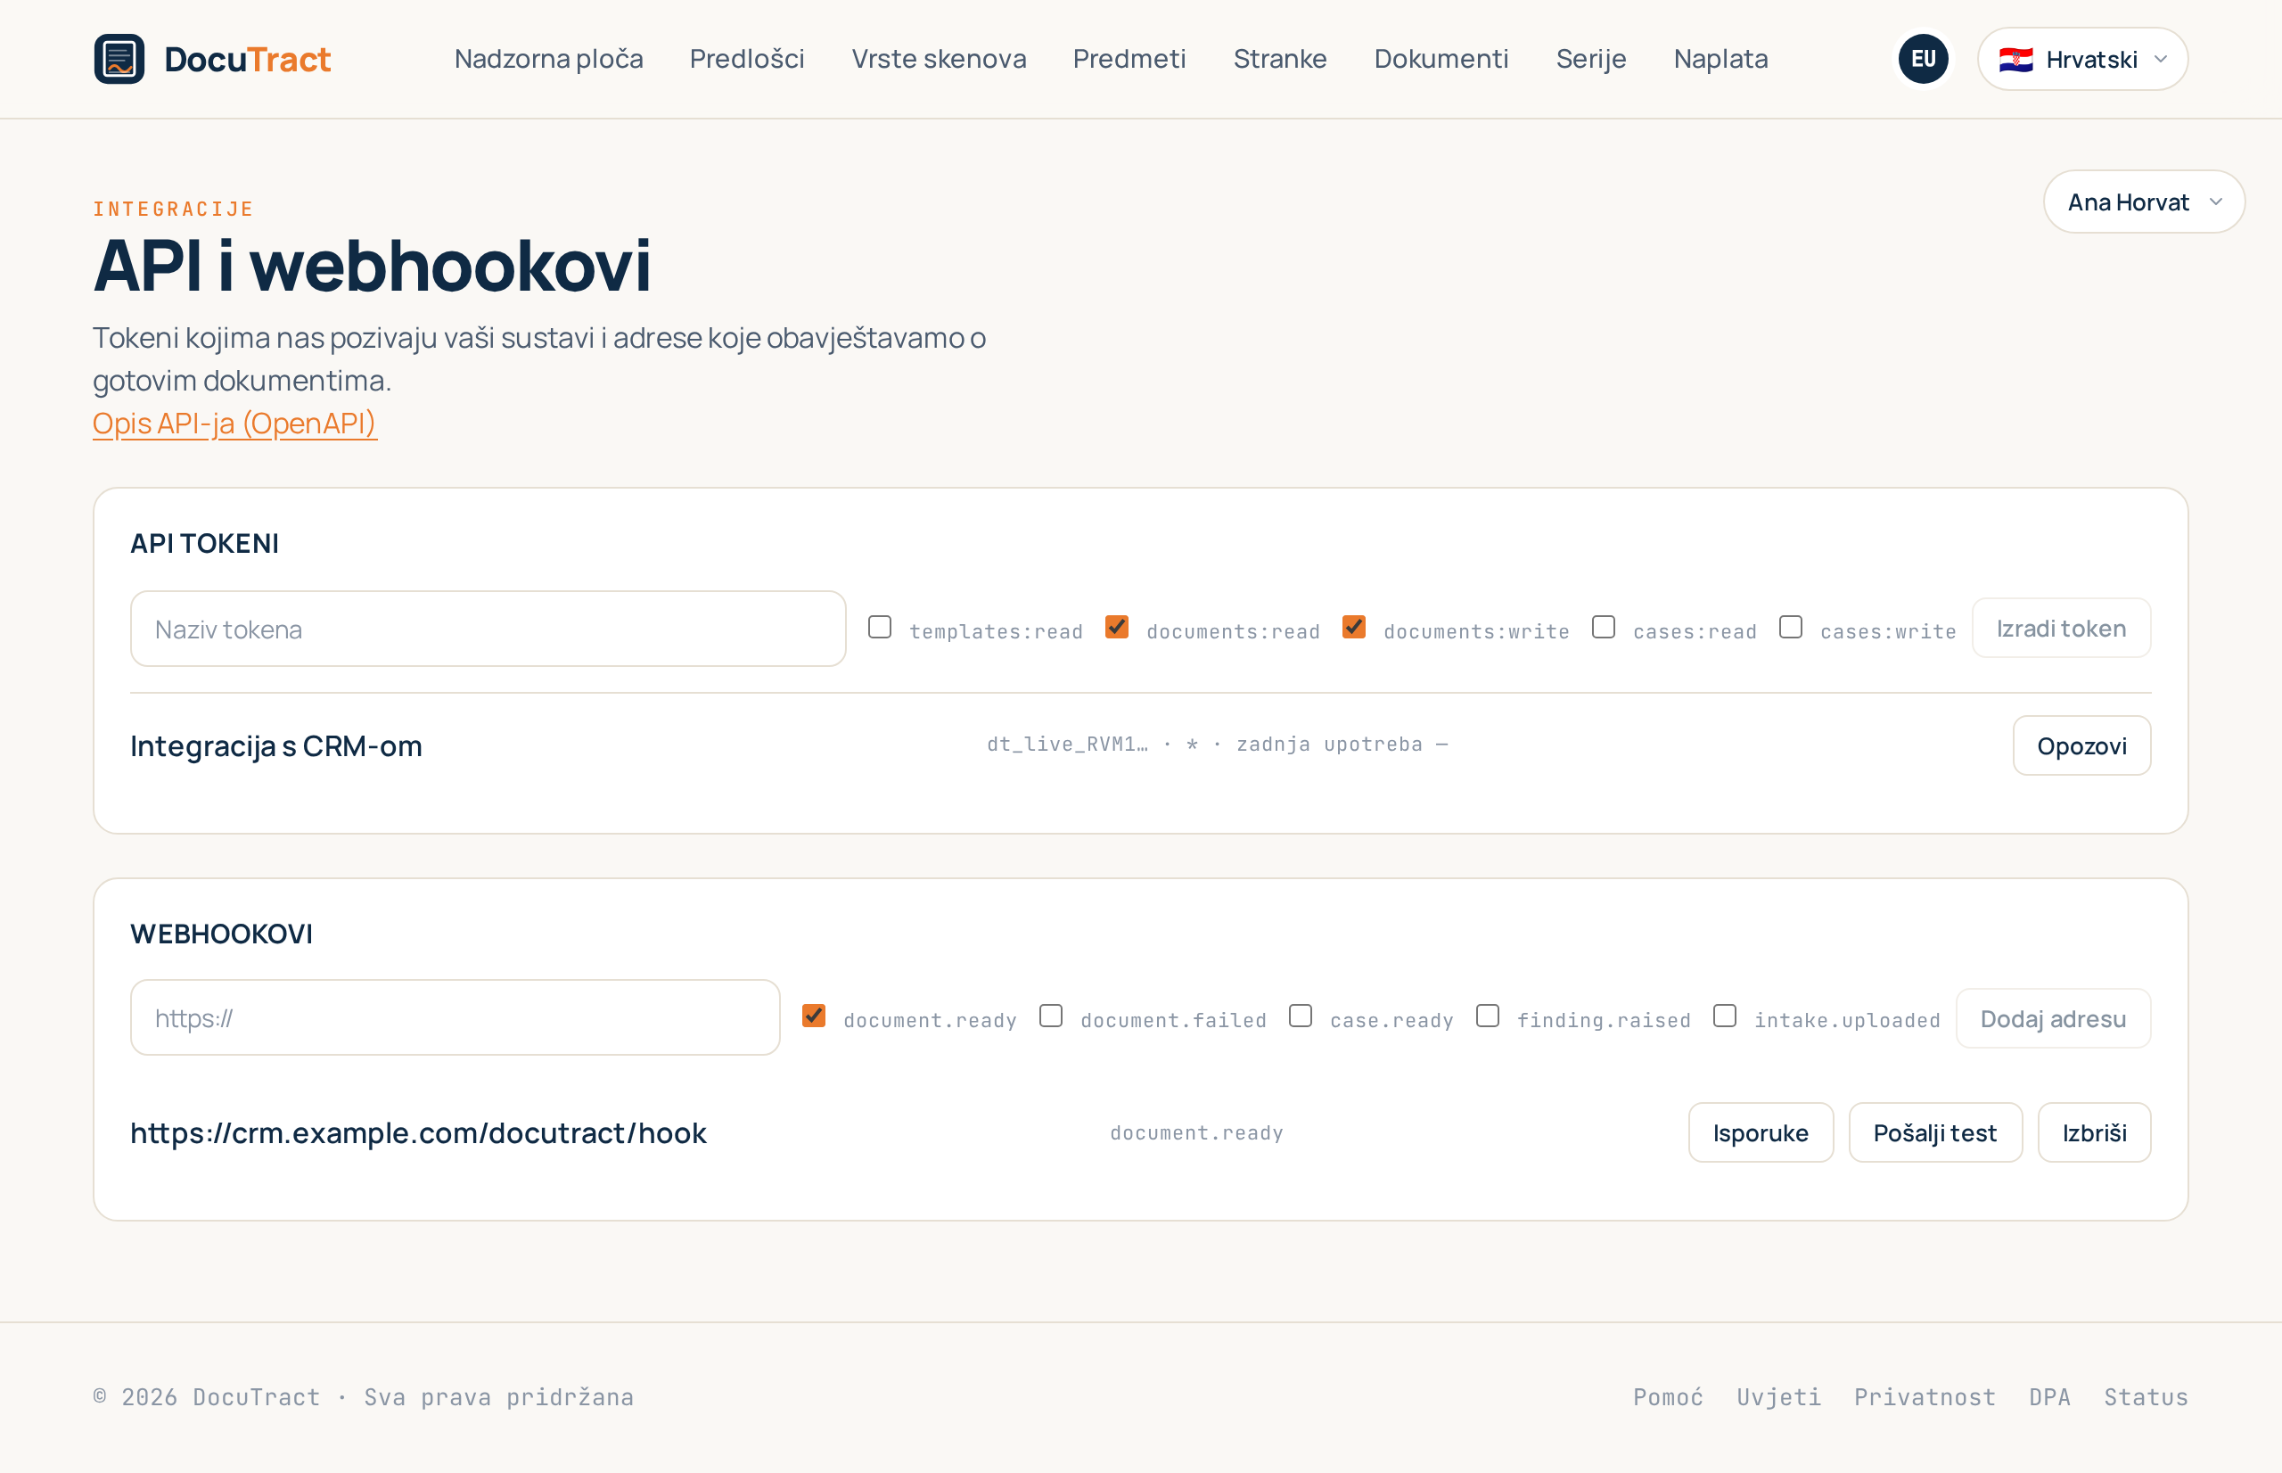The height and width of the screenshot is (1473, 2282).
Task: Click the DocuTract logo icon
Action: (119, 60)
